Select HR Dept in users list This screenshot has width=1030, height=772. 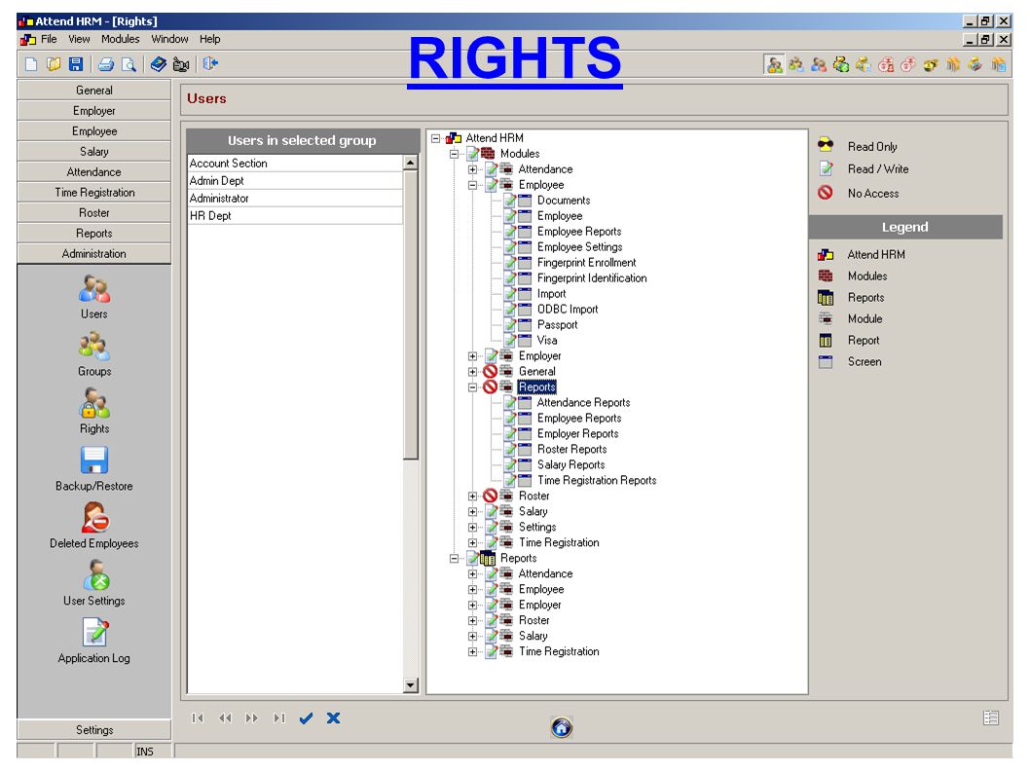click(295, 215)
